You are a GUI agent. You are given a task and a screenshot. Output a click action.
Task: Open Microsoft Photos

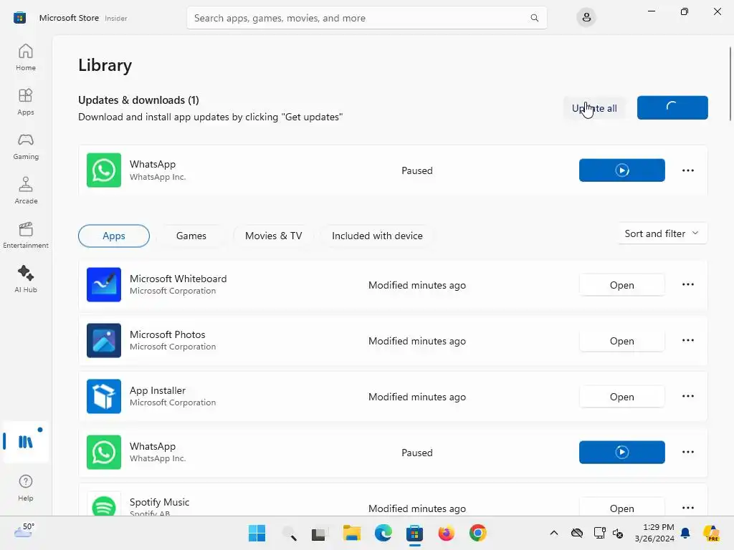coord(621,341)
